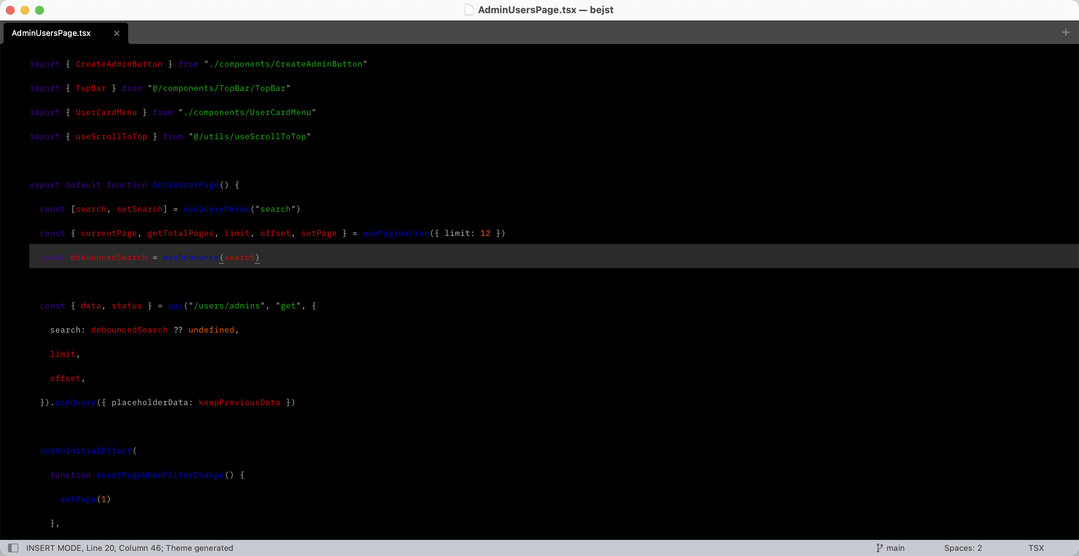Click the setPage(1) call

click(85, 499)
